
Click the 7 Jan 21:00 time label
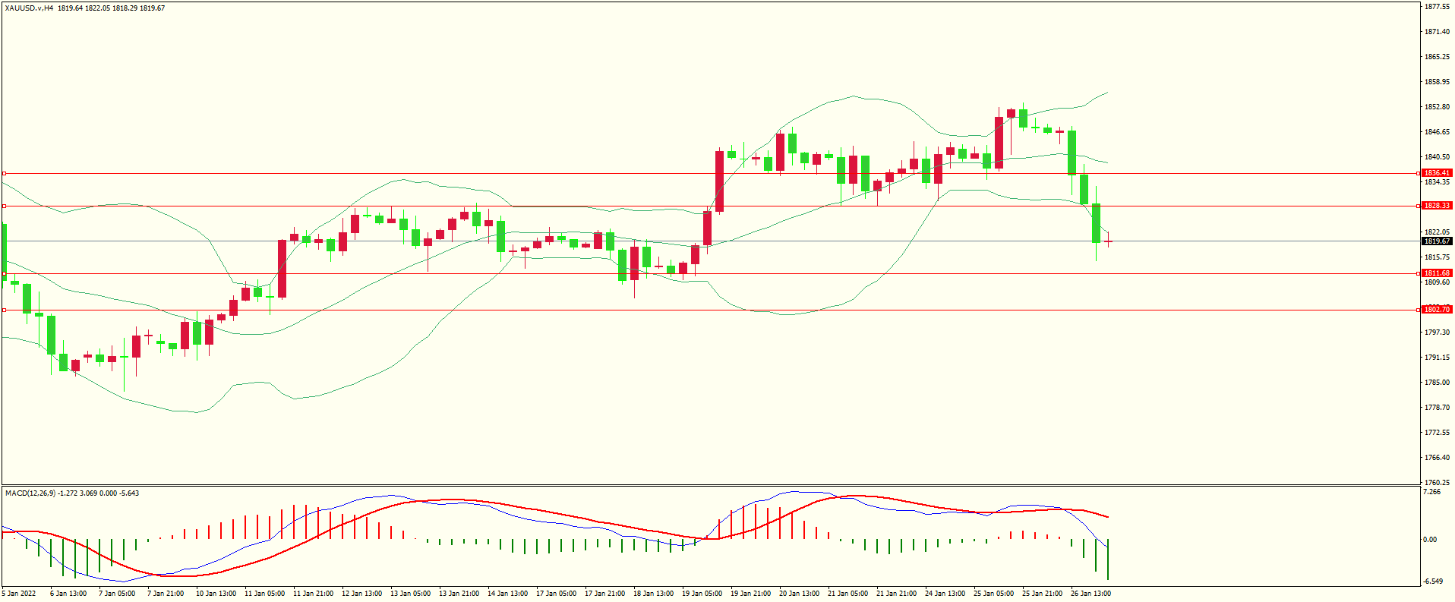(x=166, y=594)
